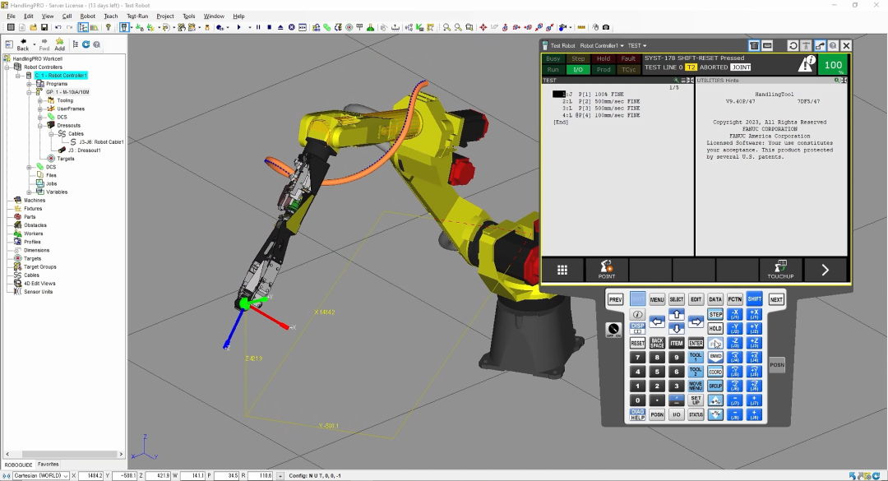Click the Stop square icon in the toolbar
Viewport: 888px width, 481px height.
click(x=270, y=27)
